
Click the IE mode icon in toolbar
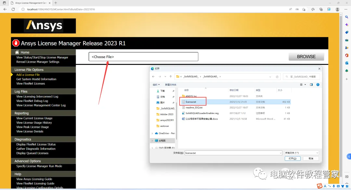pyautogui.click(x=329, y=9)
